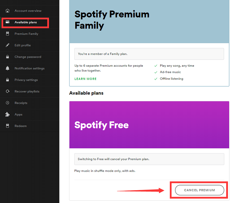Click the Spotify Premium Family blue banner
This screenshot has height=203, width=239.
coord(149,21)
